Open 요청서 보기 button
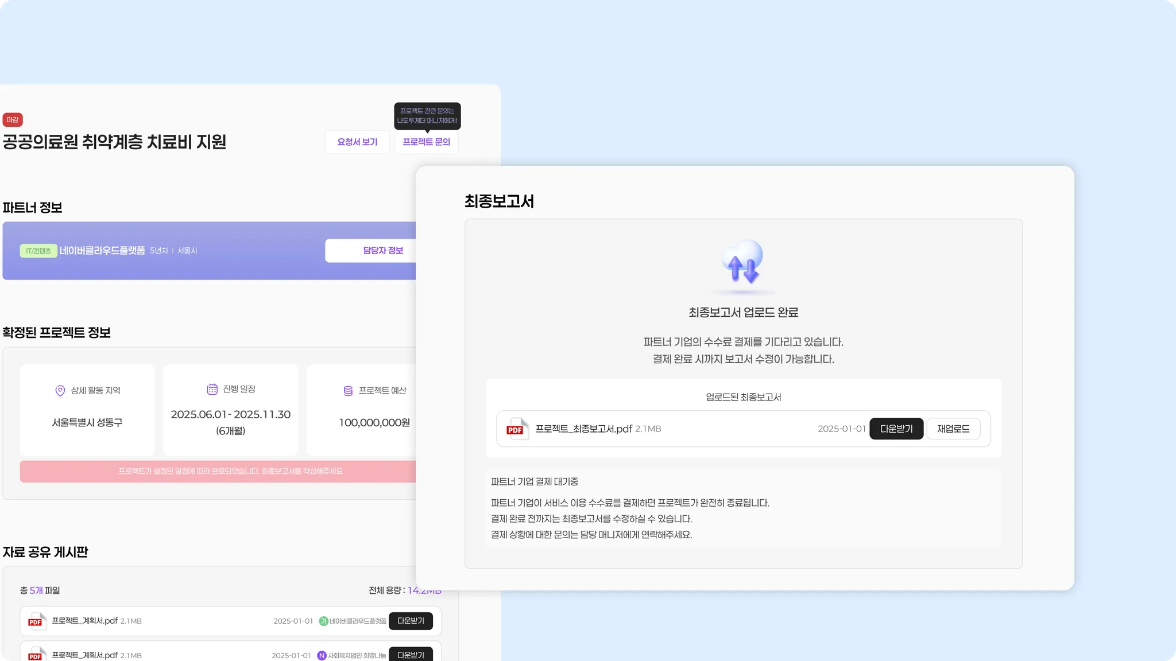This screenshot has width=1176, height=661. pos(357,142)
